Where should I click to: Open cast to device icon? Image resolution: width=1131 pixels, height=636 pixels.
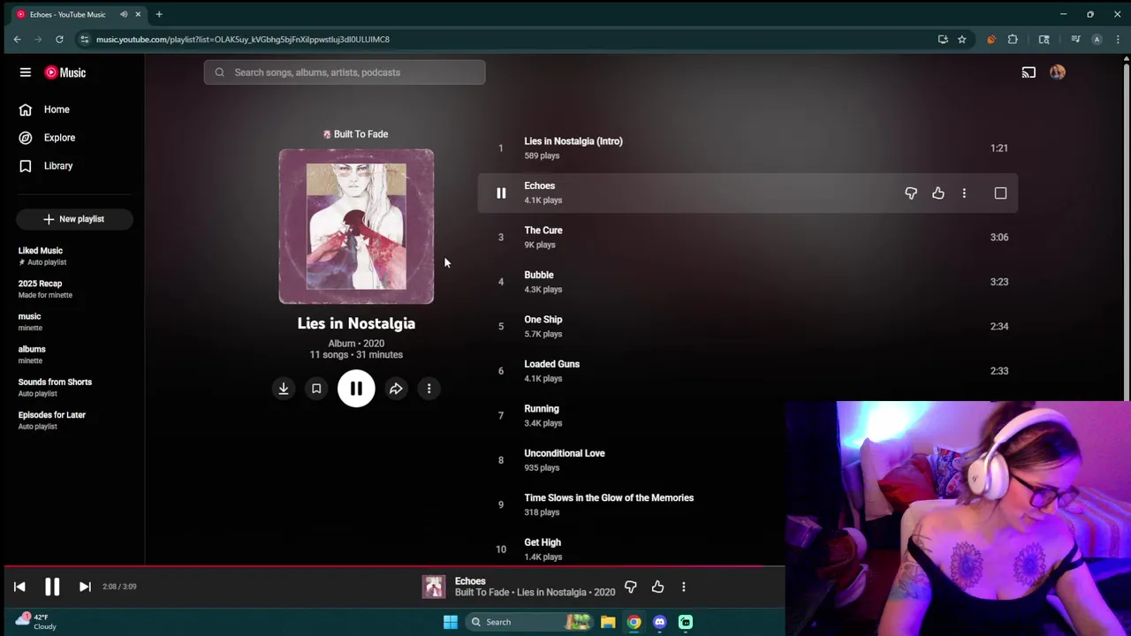pos(1029,72)
